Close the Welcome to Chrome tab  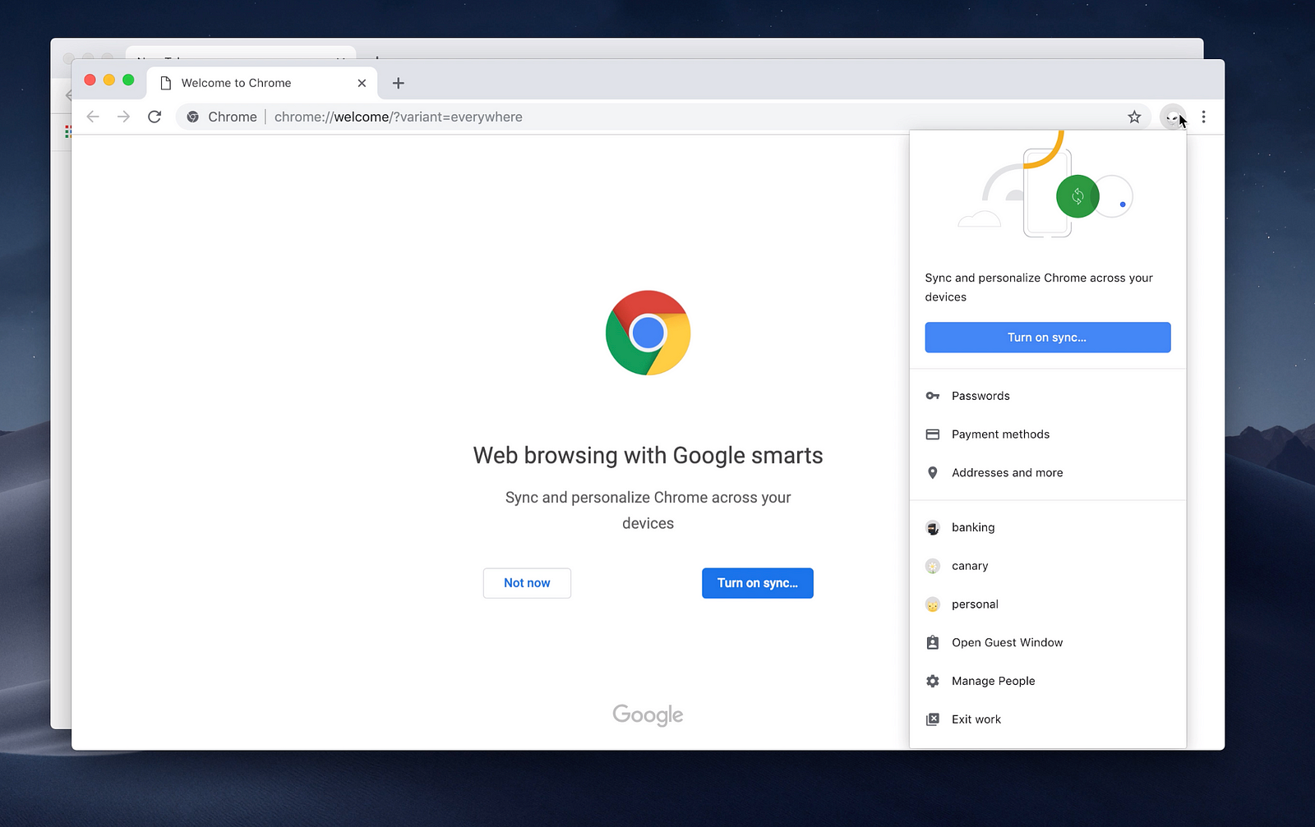click(x=362, y=83)
